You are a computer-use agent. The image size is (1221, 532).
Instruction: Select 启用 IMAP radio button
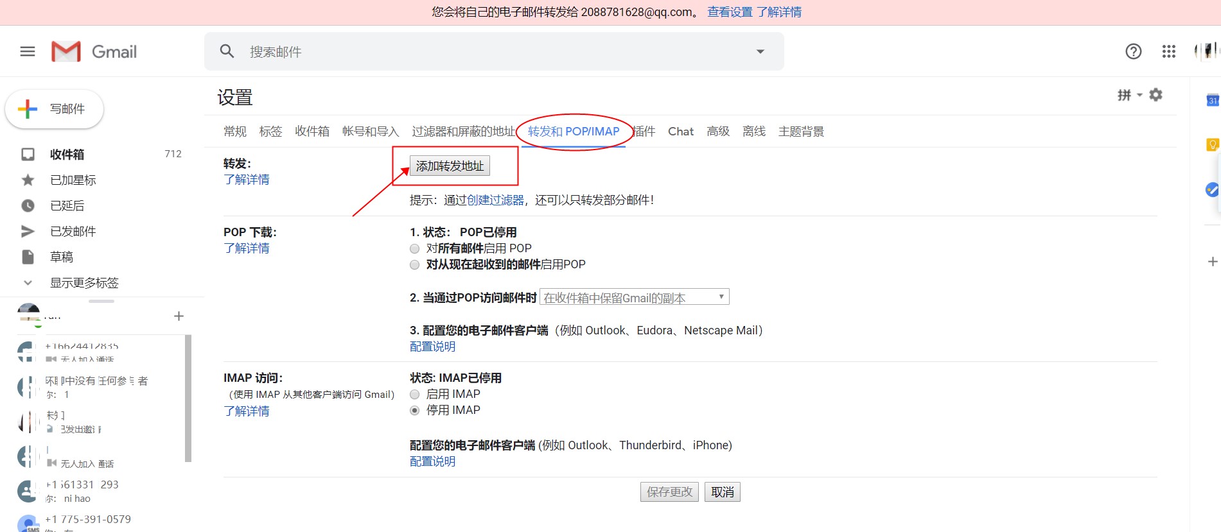coord(414,394)
